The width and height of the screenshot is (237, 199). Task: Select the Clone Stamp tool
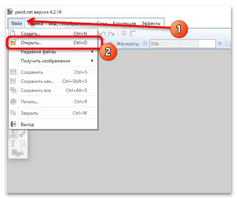(x=13, y=134)
